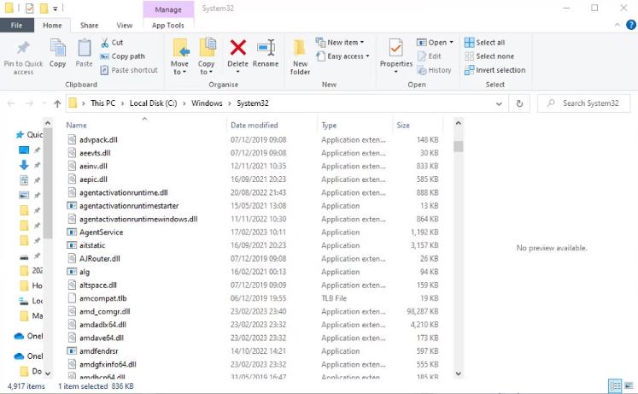Image resolution: width=638 pixels, height=394 pixels.
Task: Open the Downloads arrow shortcut in sidebar
Action: coord(24,165)
